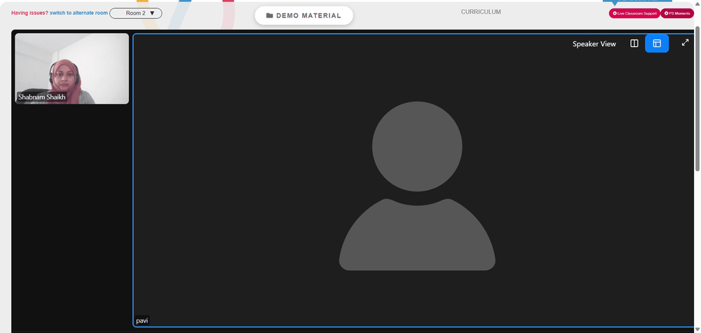This screenshot has width=701, height=333.
Task: Open the CURRICULUM tab
Action: (x=481, y=12)
